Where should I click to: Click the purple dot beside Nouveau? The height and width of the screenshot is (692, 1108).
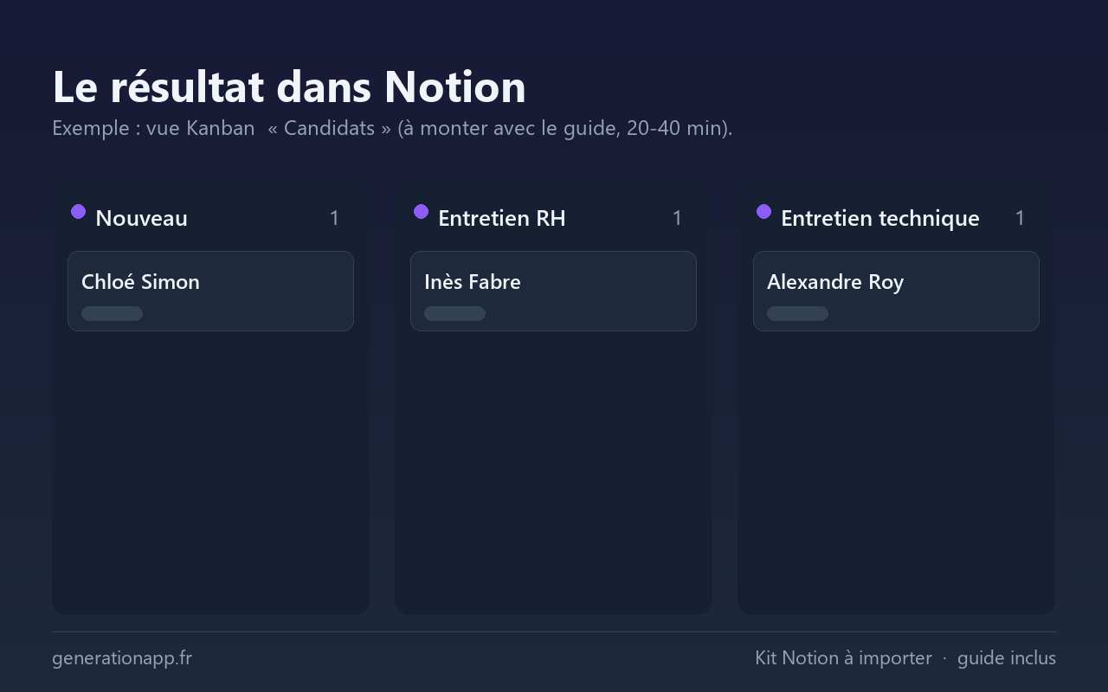[x=78, y=212]
